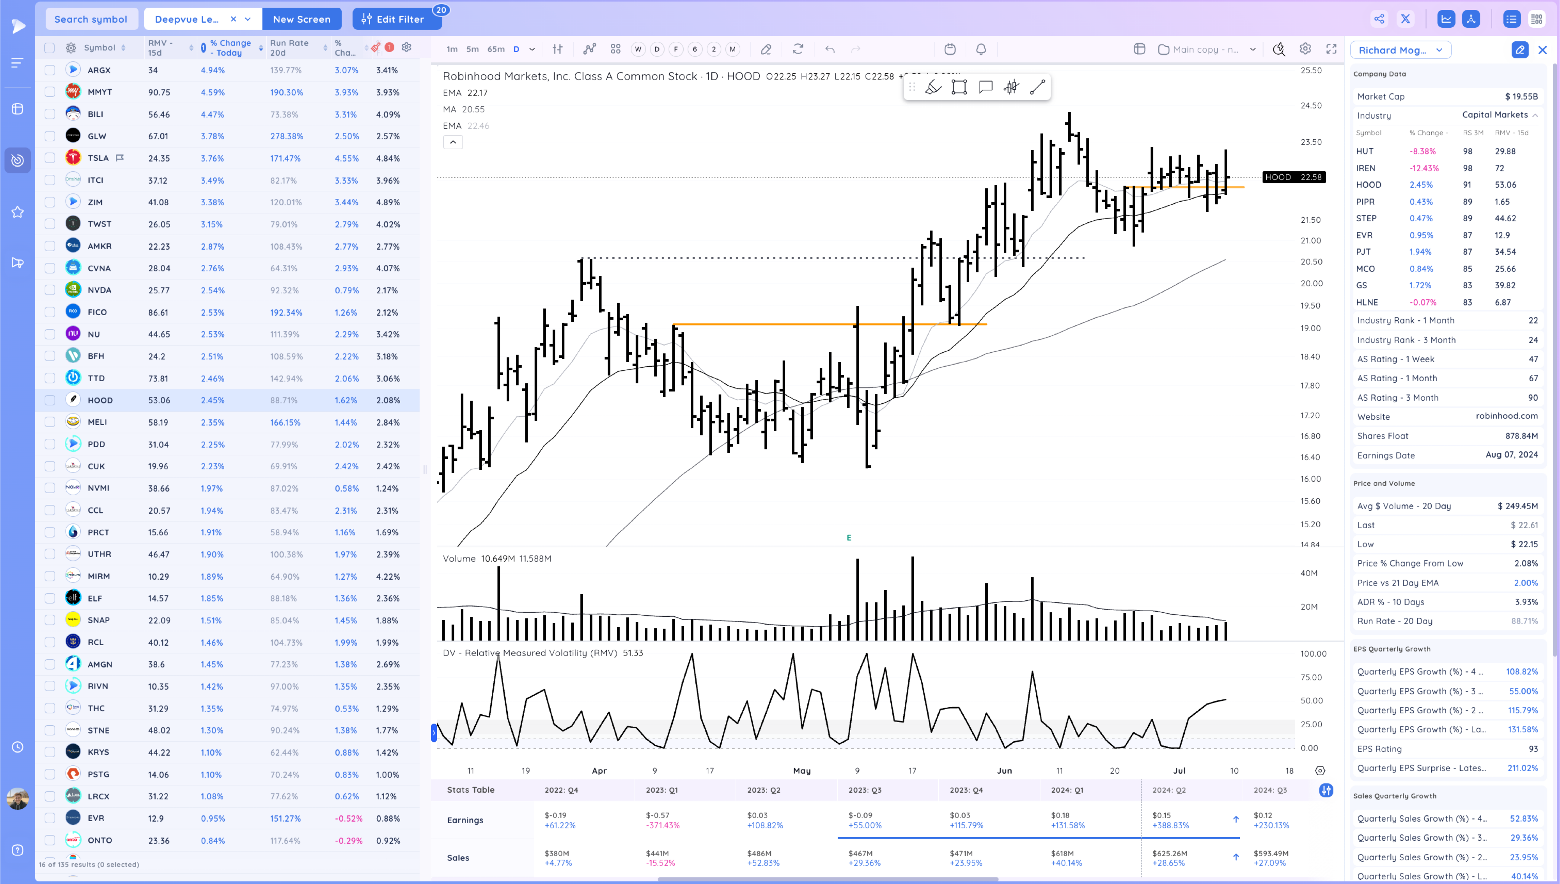The width and height of the screenshot is (1560, 884).
Task: Check the TSLA row checkbox
Action: (50, 158)
